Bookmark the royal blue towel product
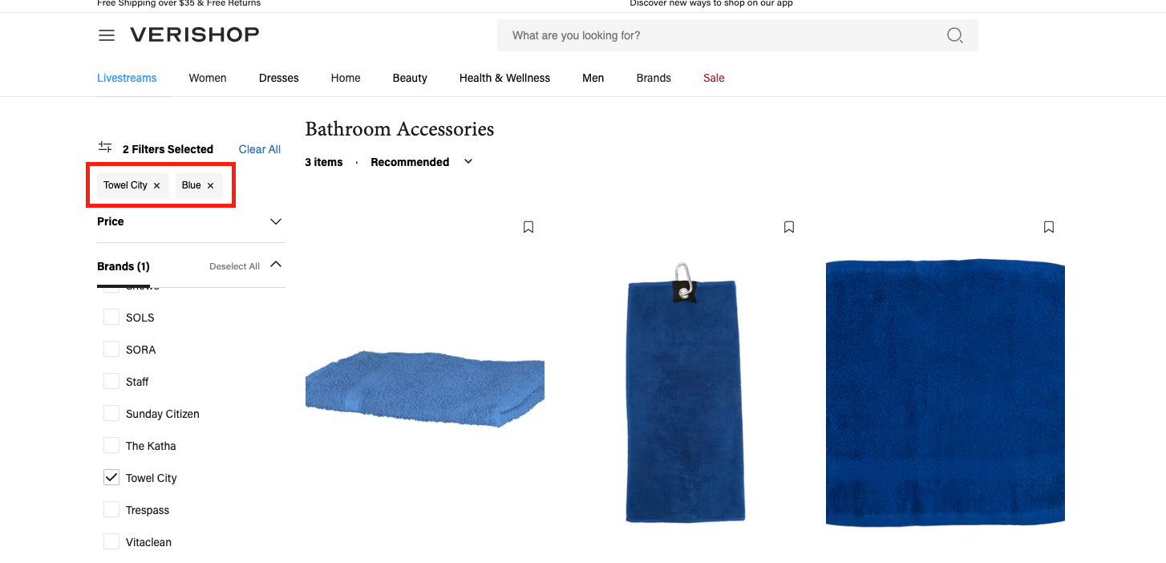 coord(1049,227)
